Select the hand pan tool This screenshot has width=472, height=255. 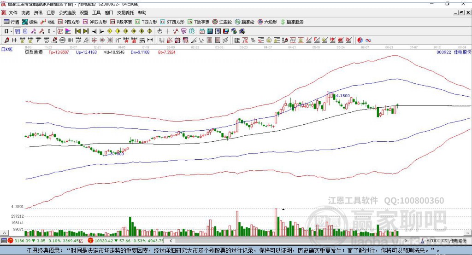click(159, 31)
